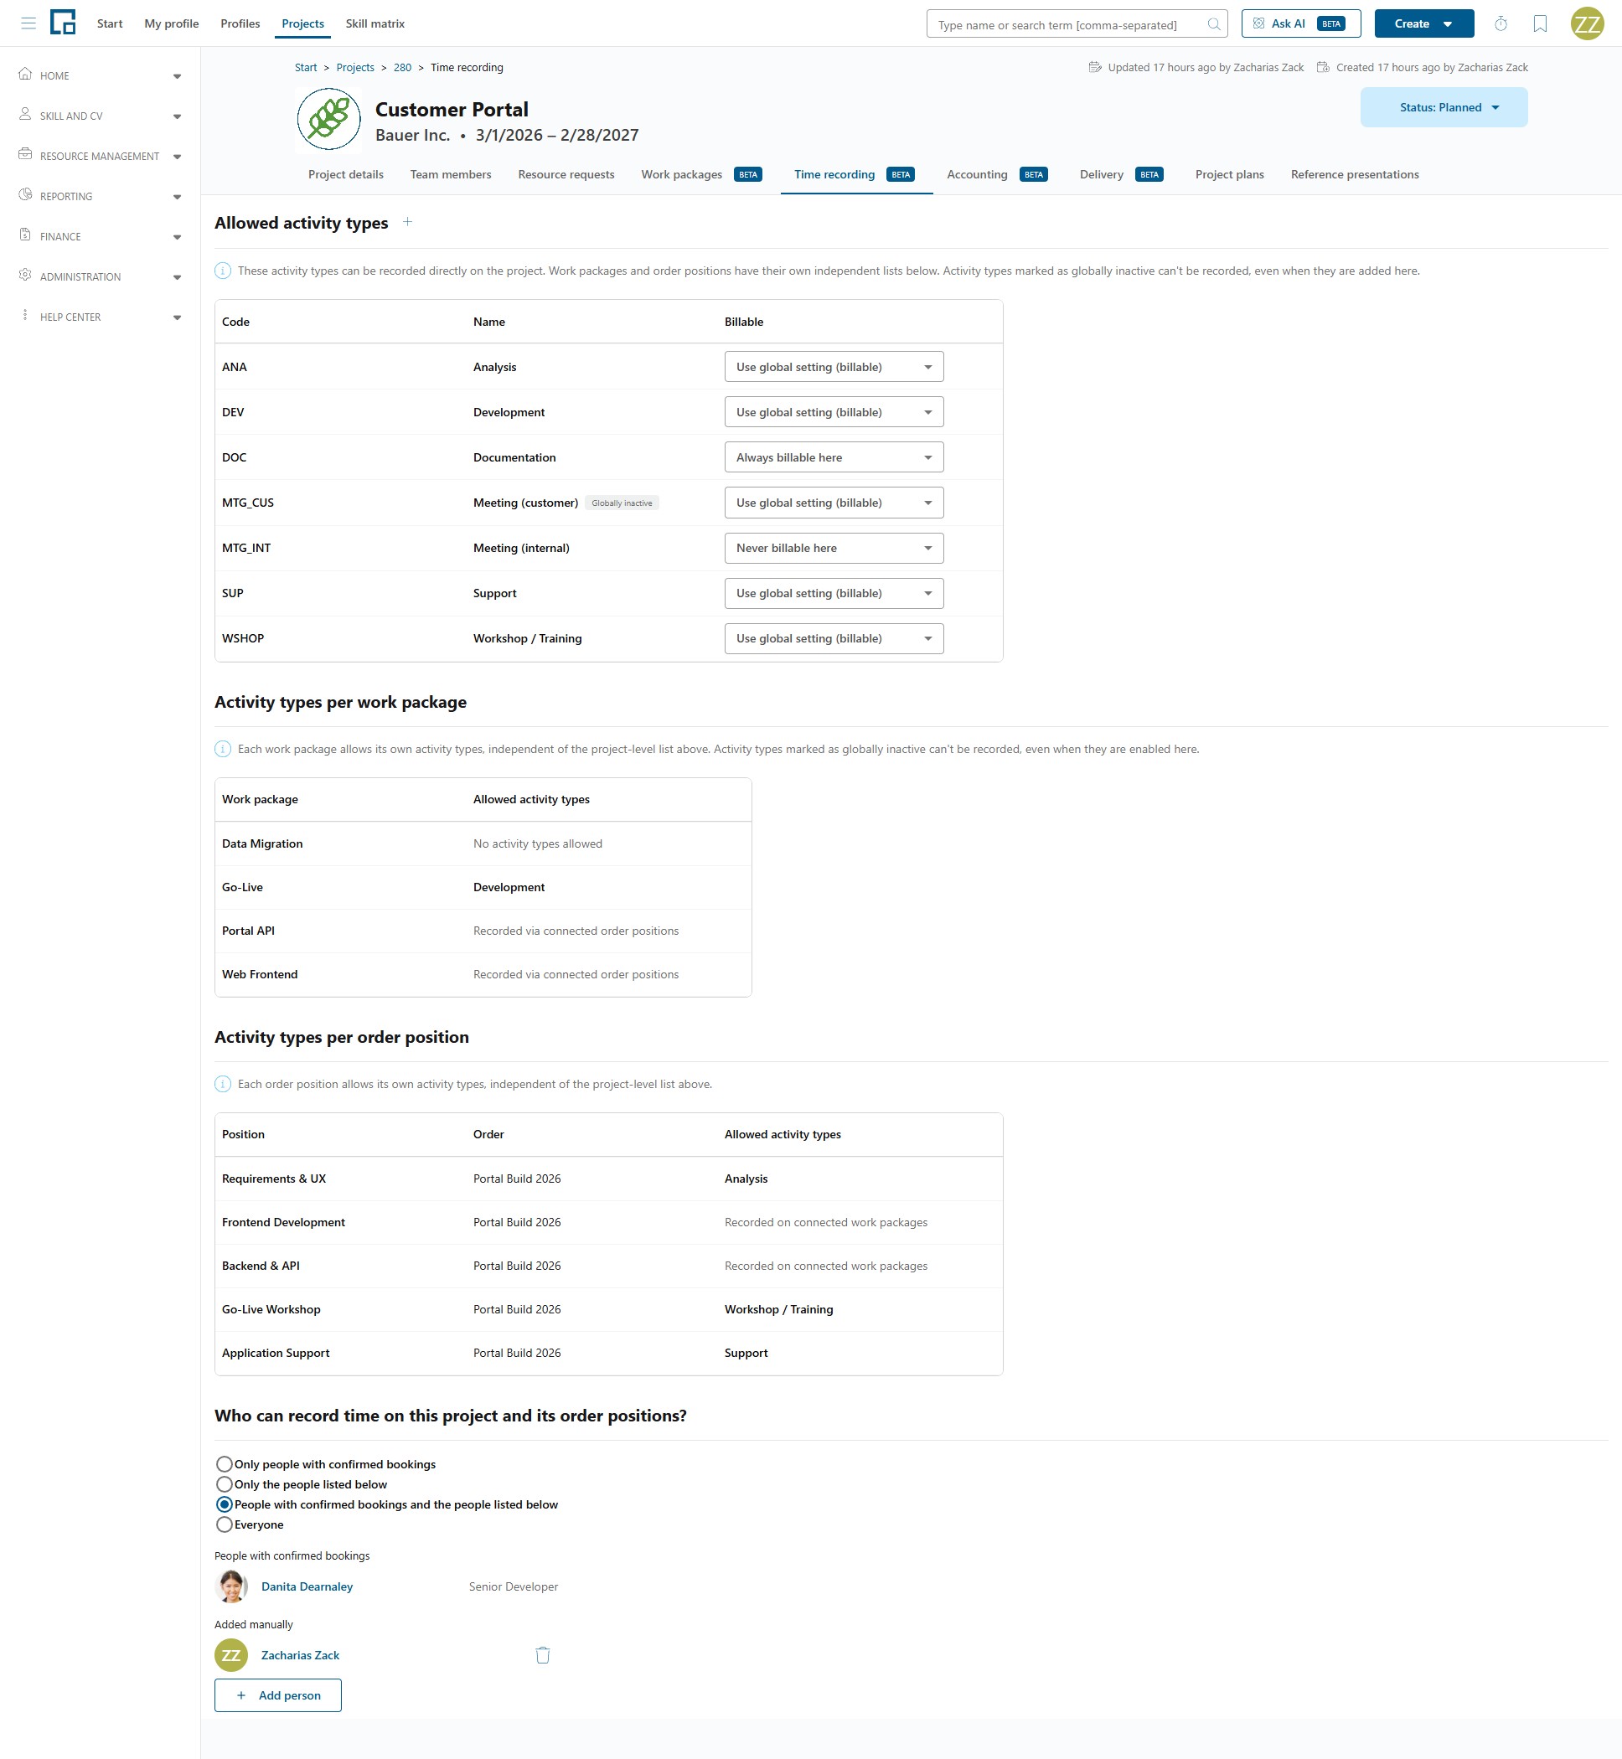This screenshot has width=1622, height=1759.
Task: Click the Add person button
Action: point(277,1695)
